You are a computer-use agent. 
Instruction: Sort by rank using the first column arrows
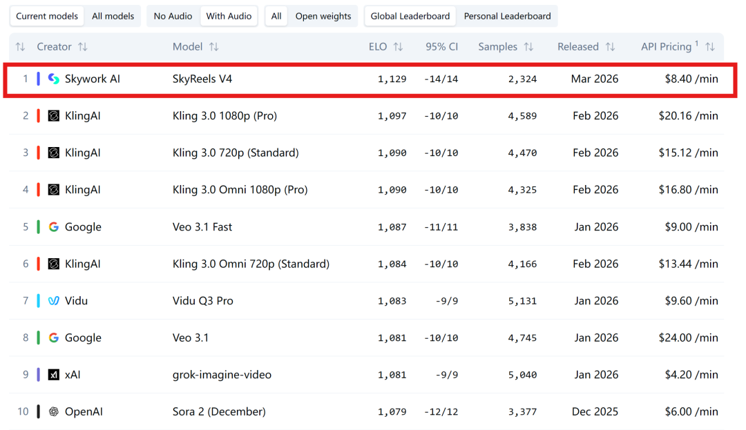20,47
